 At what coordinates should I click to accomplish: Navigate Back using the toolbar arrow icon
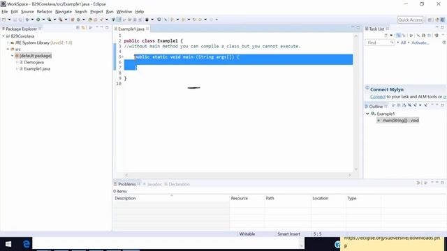click(200, 20)
